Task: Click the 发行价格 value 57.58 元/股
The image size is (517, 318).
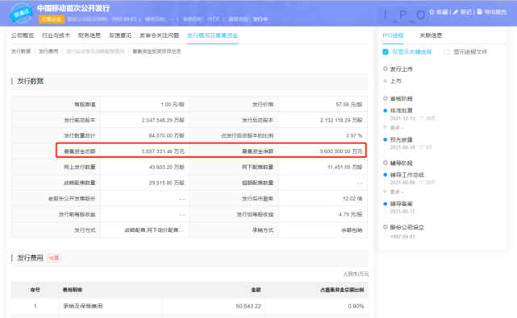Action: (x=349, y=105)
